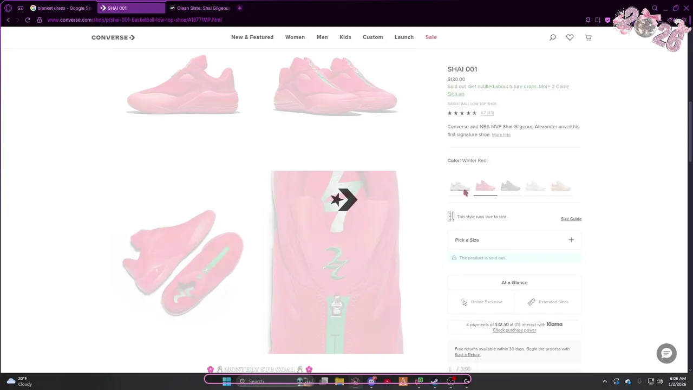Open the shopping cart
The width and height of the screenshot is (693, 390).
[x=588, y=37]
